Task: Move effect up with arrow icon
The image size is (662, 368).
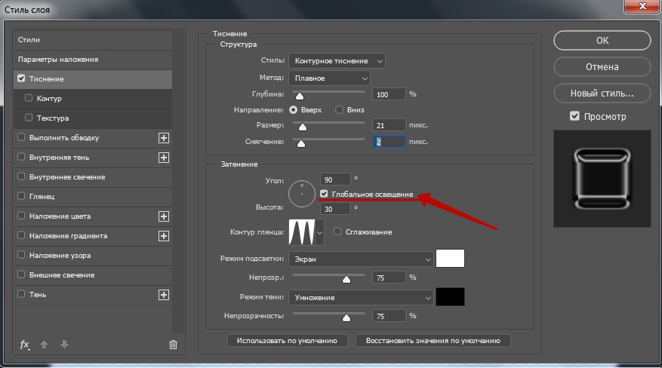Action: [x=44, y=345]
